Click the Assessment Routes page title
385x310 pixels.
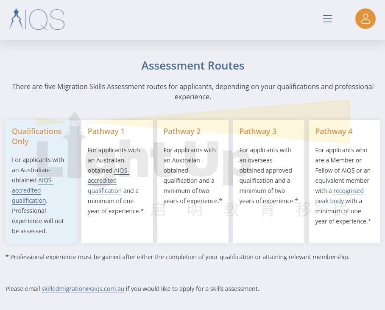tap(192, 66)
